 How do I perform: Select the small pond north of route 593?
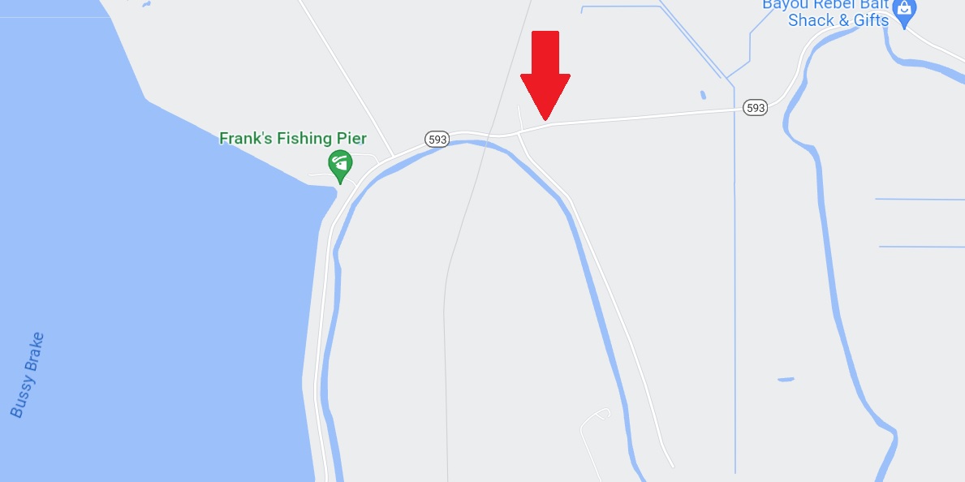pos(703,95)
